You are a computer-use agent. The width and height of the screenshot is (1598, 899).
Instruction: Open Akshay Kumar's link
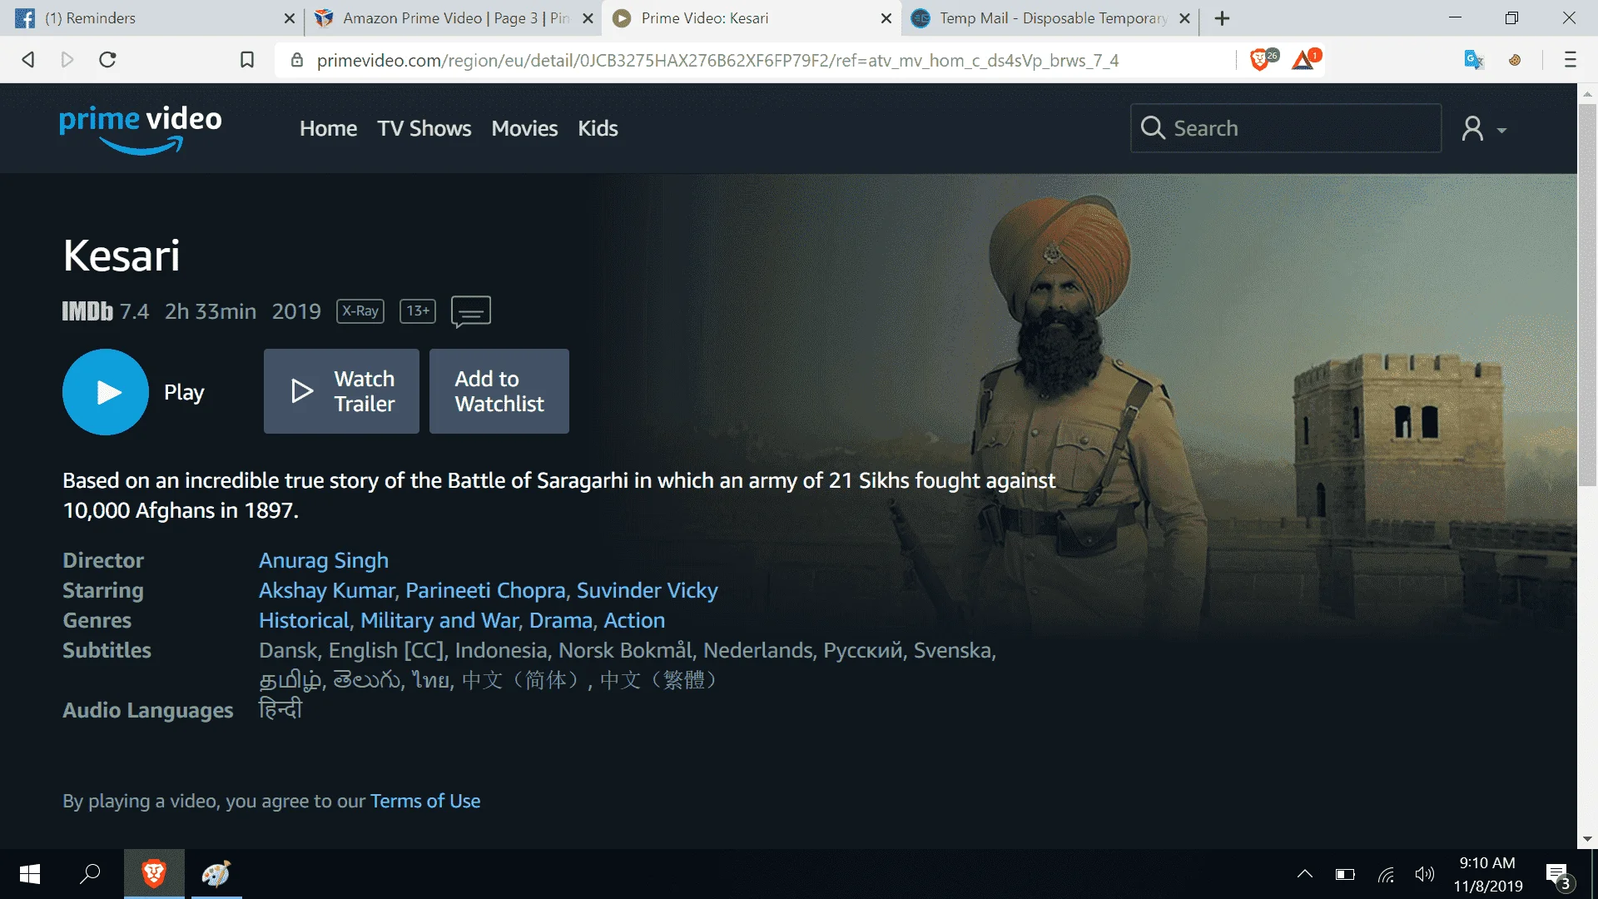[327, 590]
